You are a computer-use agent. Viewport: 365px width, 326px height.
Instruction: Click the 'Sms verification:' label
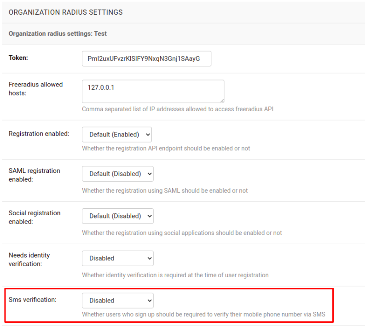[32, 300]
